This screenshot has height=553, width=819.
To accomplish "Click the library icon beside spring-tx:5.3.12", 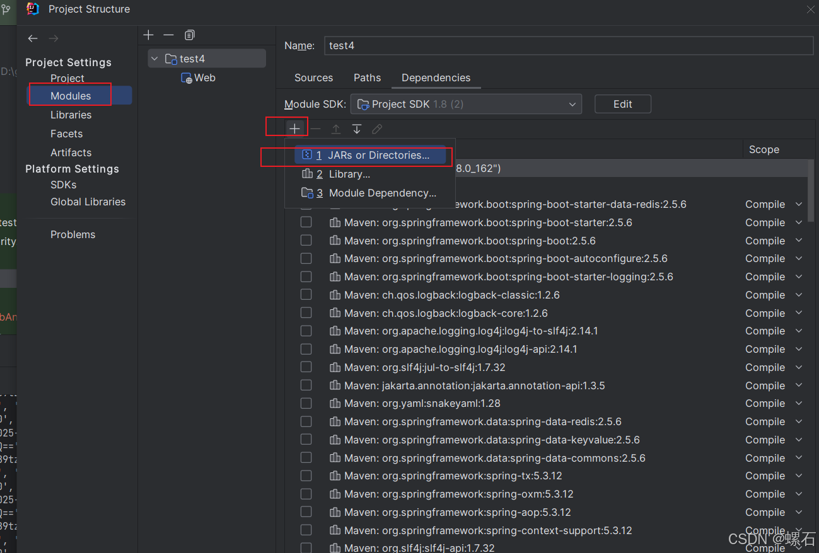I will pos(335,476).
